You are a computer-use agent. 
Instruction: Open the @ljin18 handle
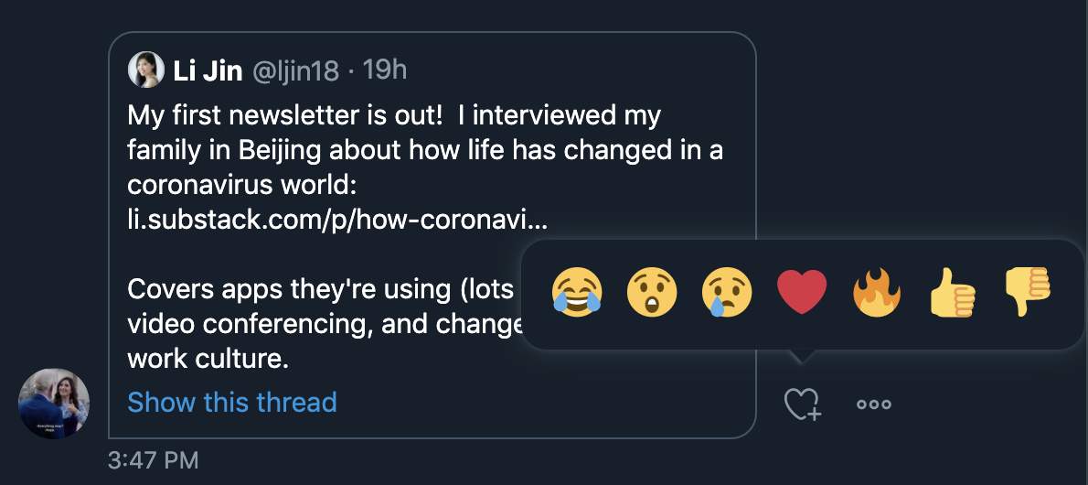pos(295,70)
